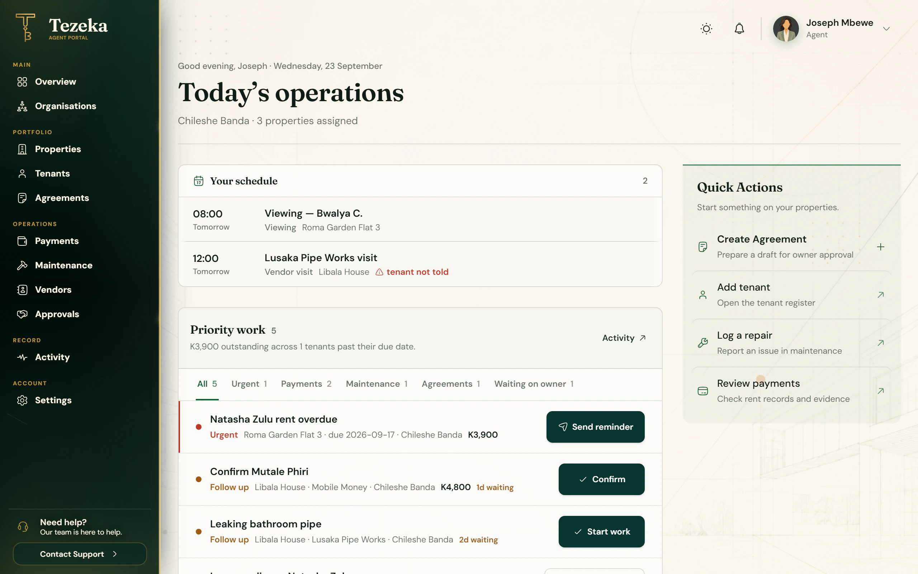Expand the Joseph Mbewe account chevron
This screenshot has height=574, width=918.
[886, 28]
